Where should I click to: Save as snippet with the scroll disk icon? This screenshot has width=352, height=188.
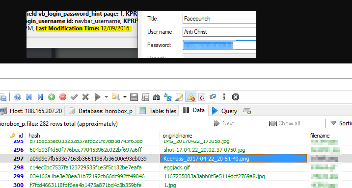[x=145, y=97]
